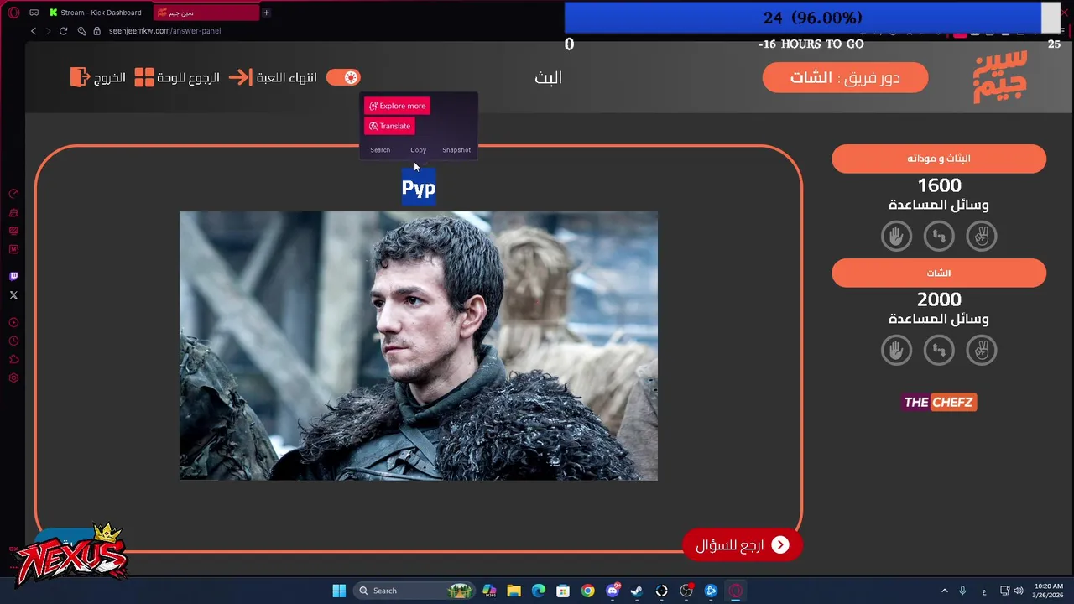
Task: Click Explore more in popup
Action: point(397,106)
